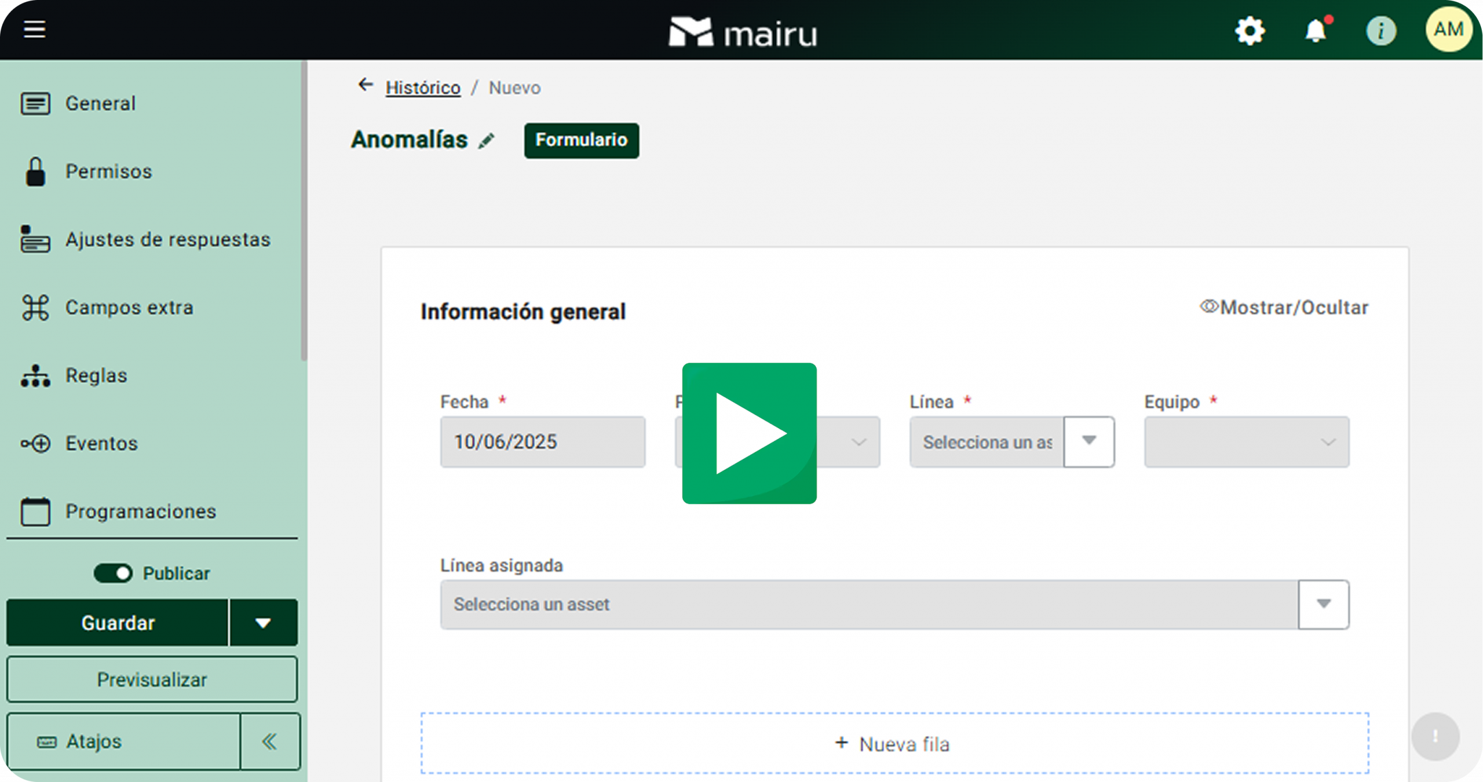This screenshot has width=1483, height=782.
Task: Click the Nuevo breadcrumb text
Action: point(514,88)
